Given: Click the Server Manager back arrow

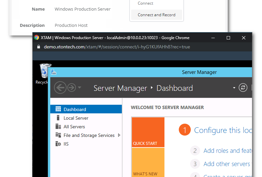Looking at the screenshot, I should pos(60,88).
